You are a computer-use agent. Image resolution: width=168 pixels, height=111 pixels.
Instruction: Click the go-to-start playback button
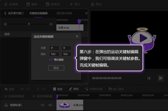149,78
